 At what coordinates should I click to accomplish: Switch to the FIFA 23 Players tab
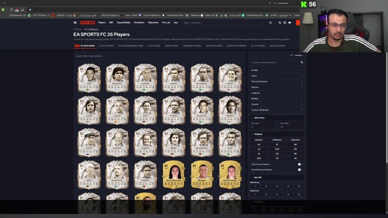(277, 46)
